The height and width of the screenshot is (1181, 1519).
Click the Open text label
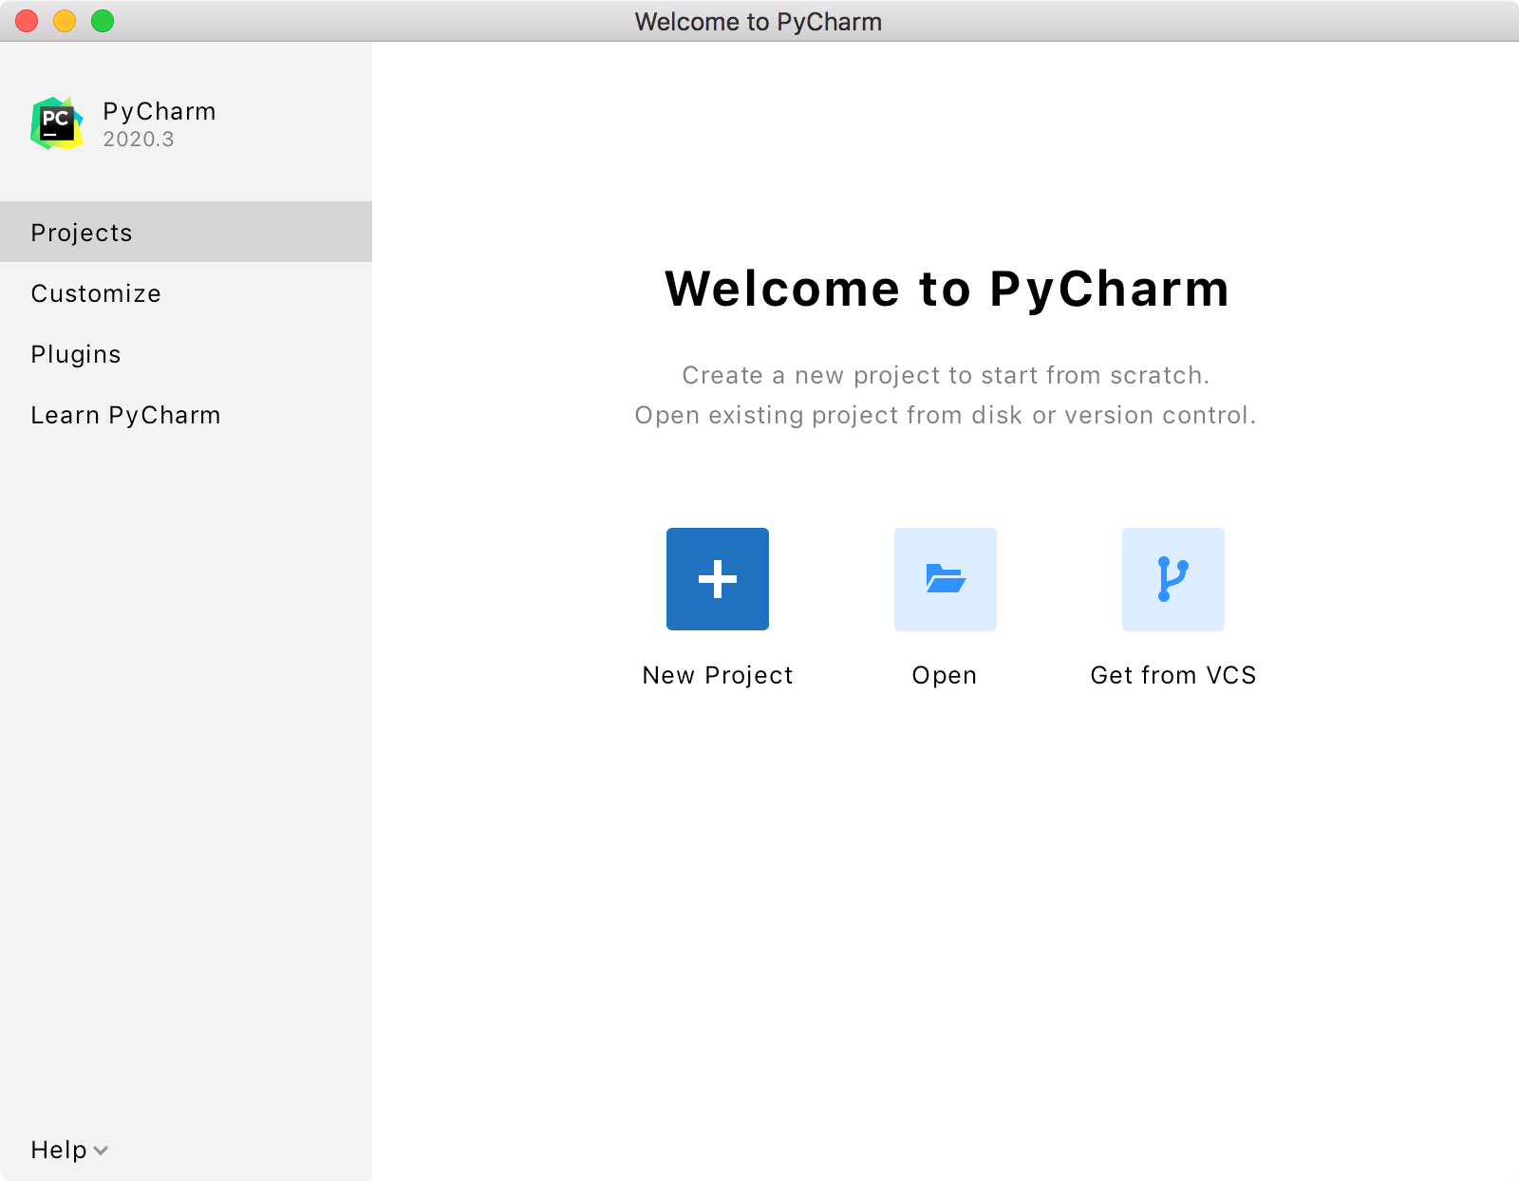[945, 675]
